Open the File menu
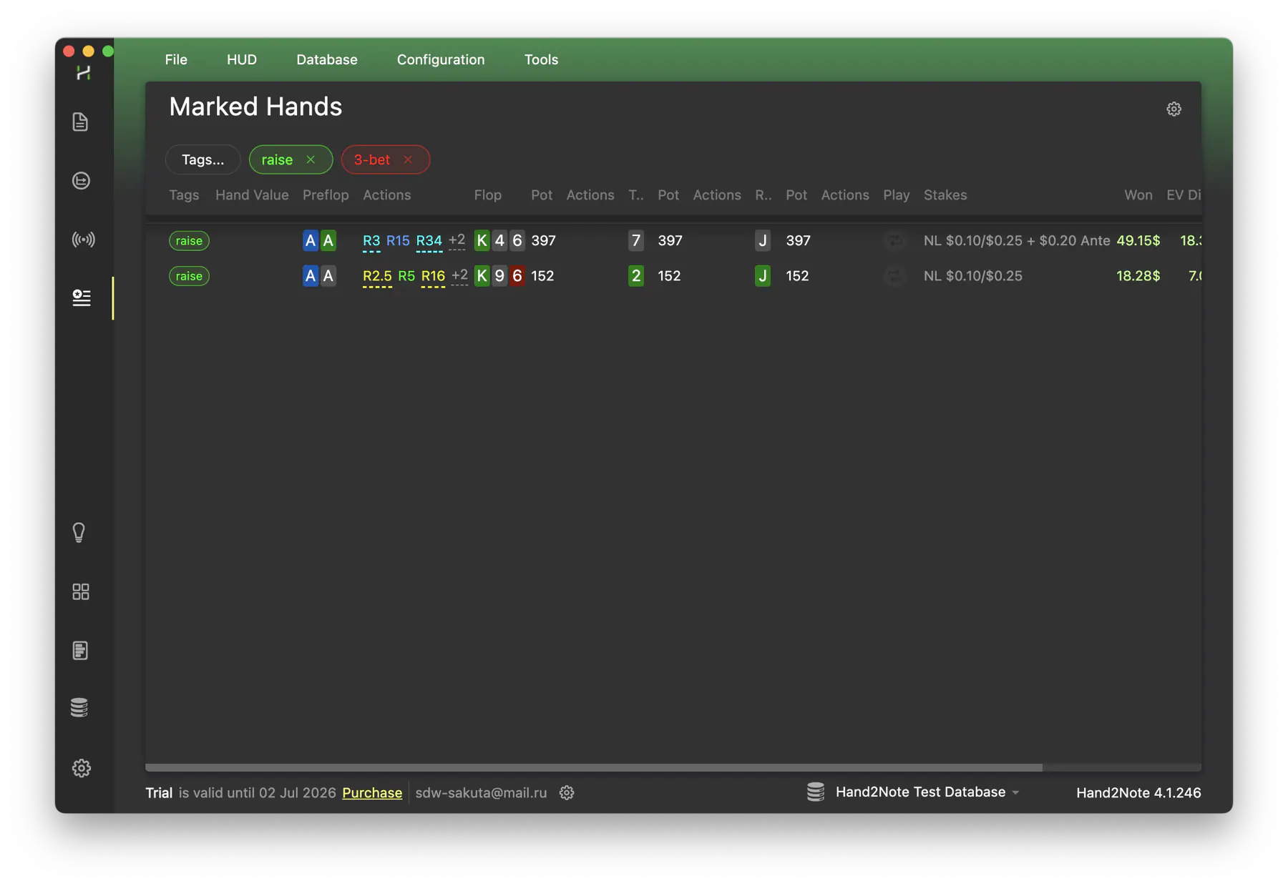The width and height of the screenshot is (1288, 886). pos(176,59)
